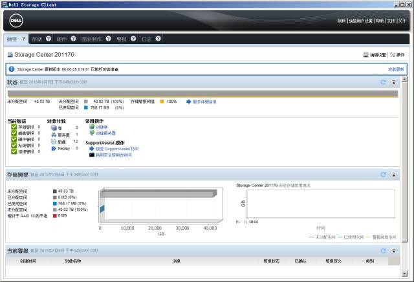Click the blue info icon in update banner

tap(12, 69)
